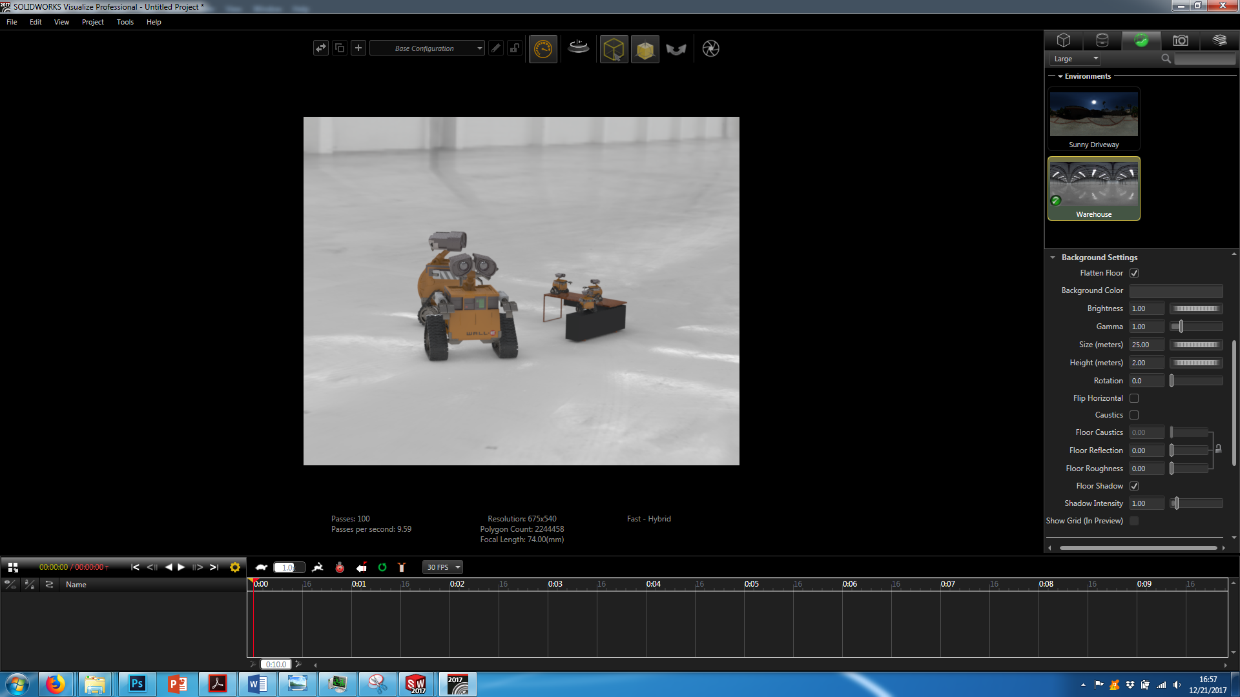Click the rename configuration pencil icon
Screen dimensions: 1240x697
(496, 48)
